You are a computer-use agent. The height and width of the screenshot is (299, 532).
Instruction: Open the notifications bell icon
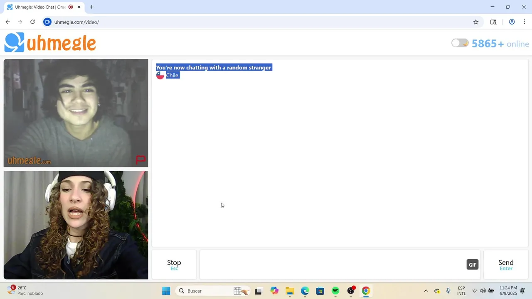tap(523, 291)
